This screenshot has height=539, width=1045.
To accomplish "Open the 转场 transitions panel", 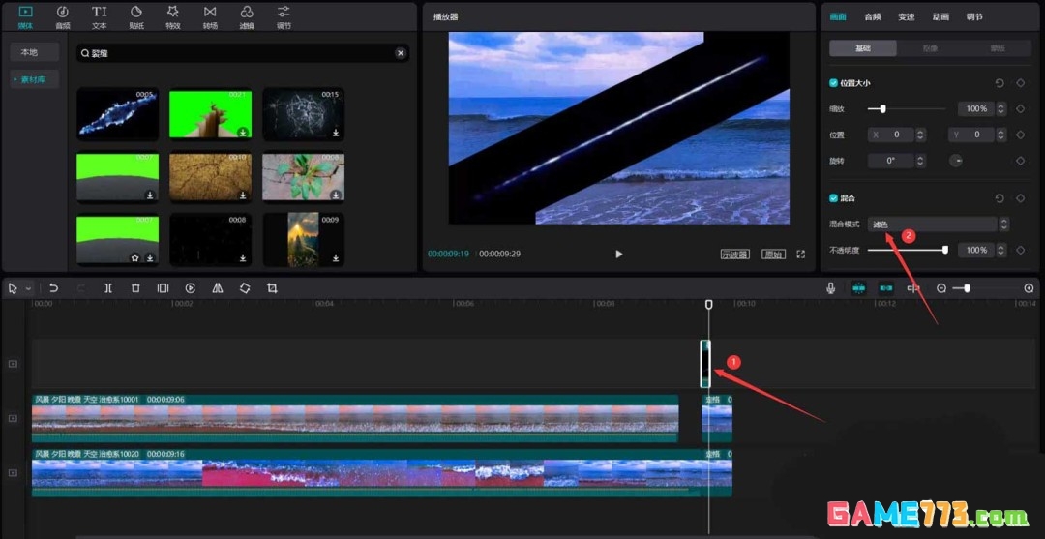I will pos(210,15).
